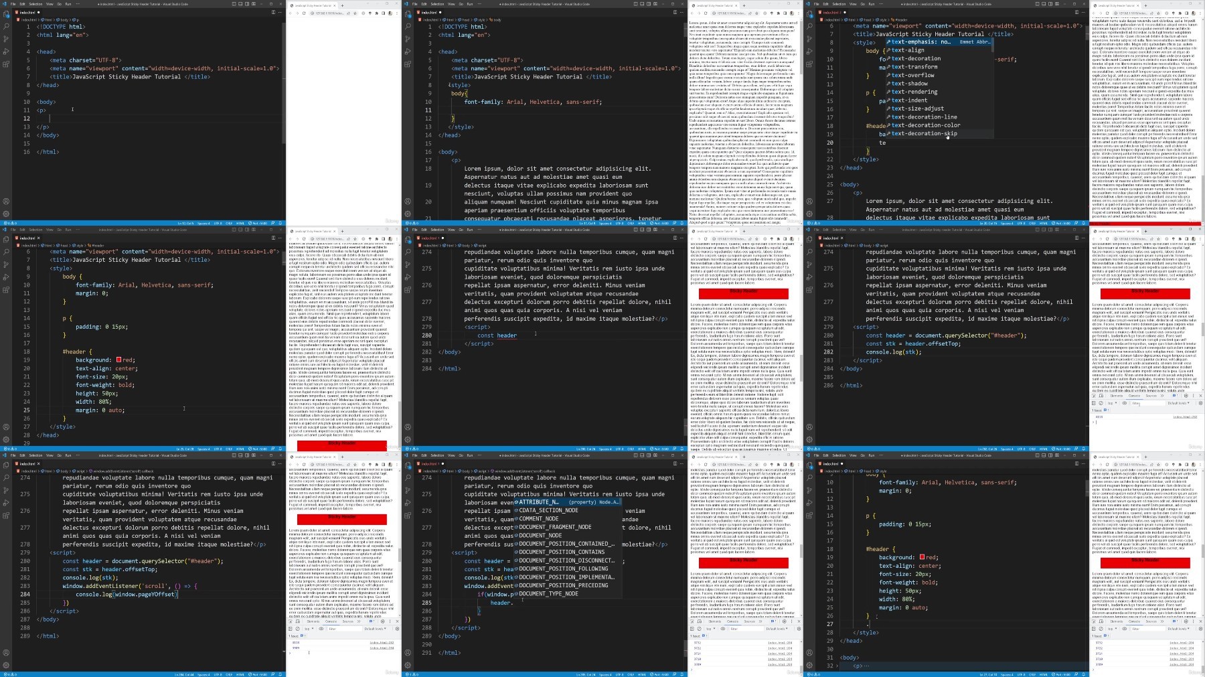Toggle primary sidebar in window with text-emphasis suggestions

1037,4
